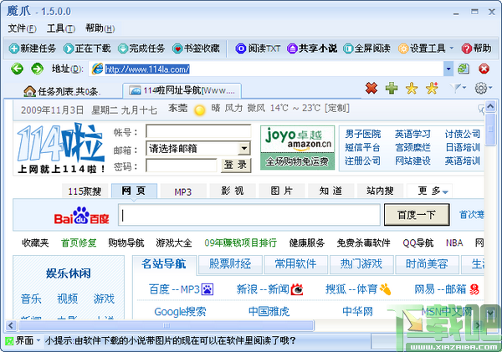Image resolution: width=502 pixels, height=352 pixels.
Task: Open the 男子医院 link
Action: tap(363, 134)
